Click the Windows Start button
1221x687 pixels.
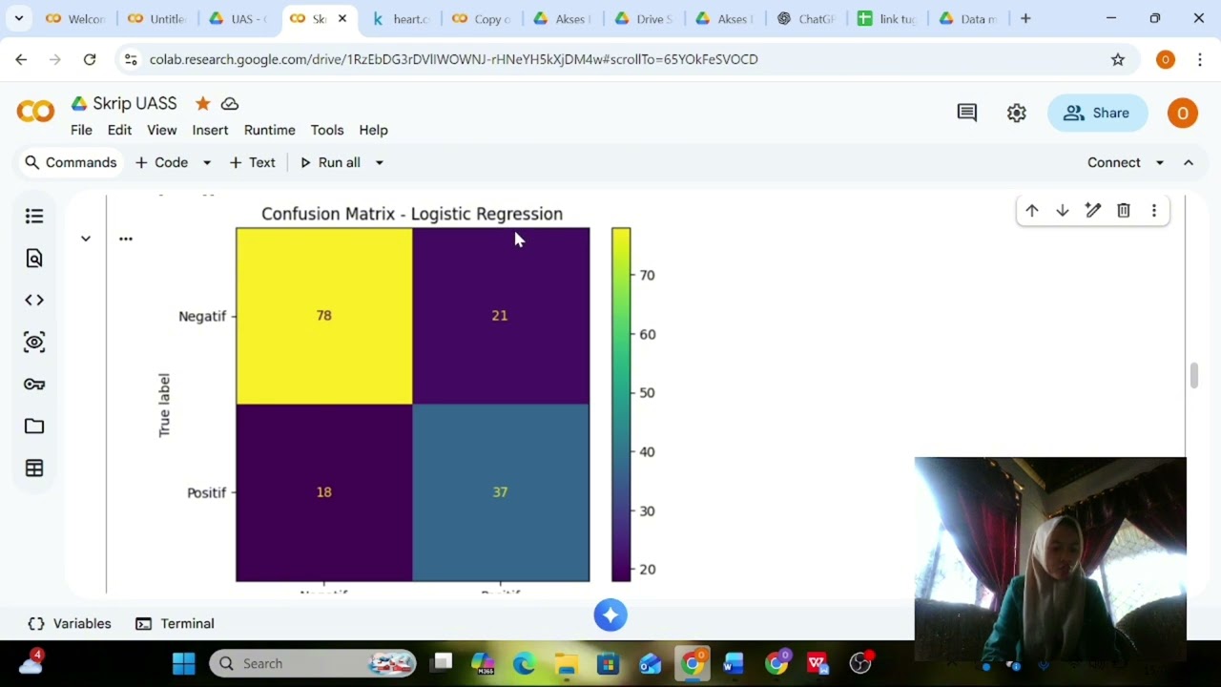[184, 663]
